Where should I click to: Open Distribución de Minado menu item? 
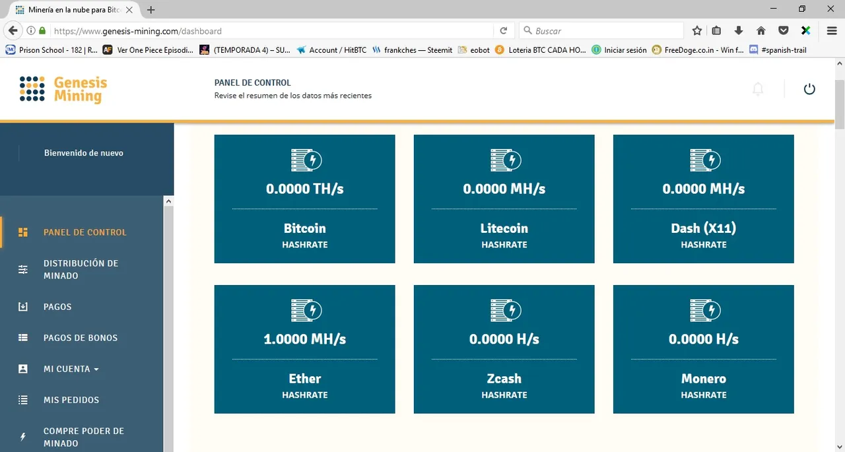(81, 269)
